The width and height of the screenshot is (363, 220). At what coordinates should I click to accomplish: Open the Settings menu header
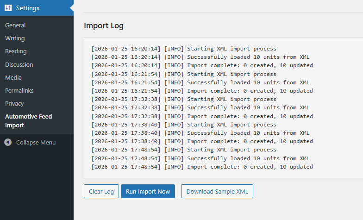(28, 8)
